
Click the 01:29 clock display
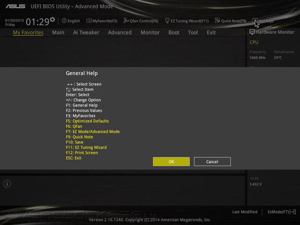tap(37, 22)
